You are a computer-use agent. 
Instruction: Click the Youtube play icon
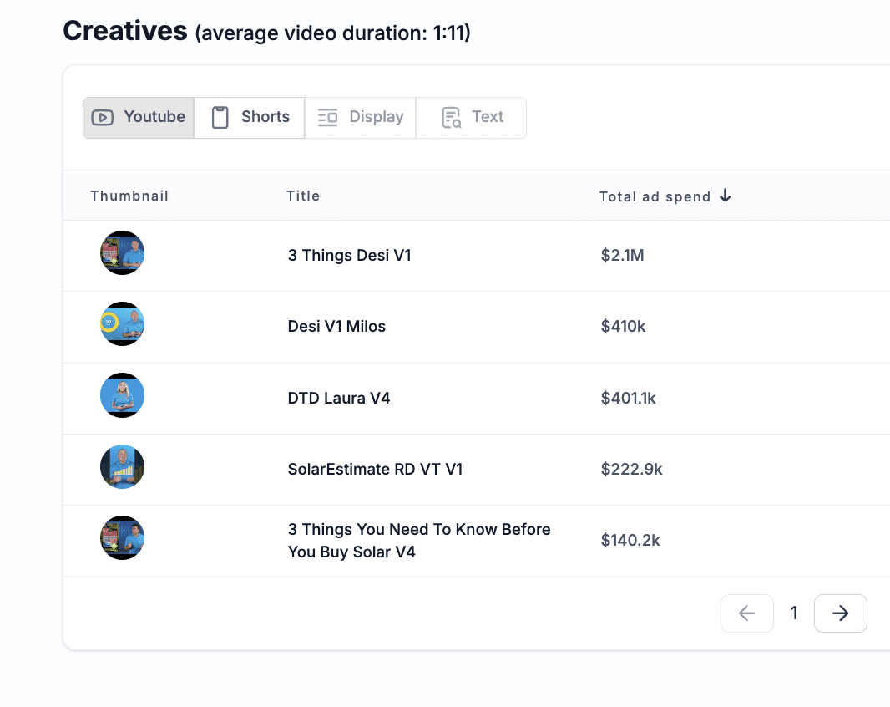point(102,117)
